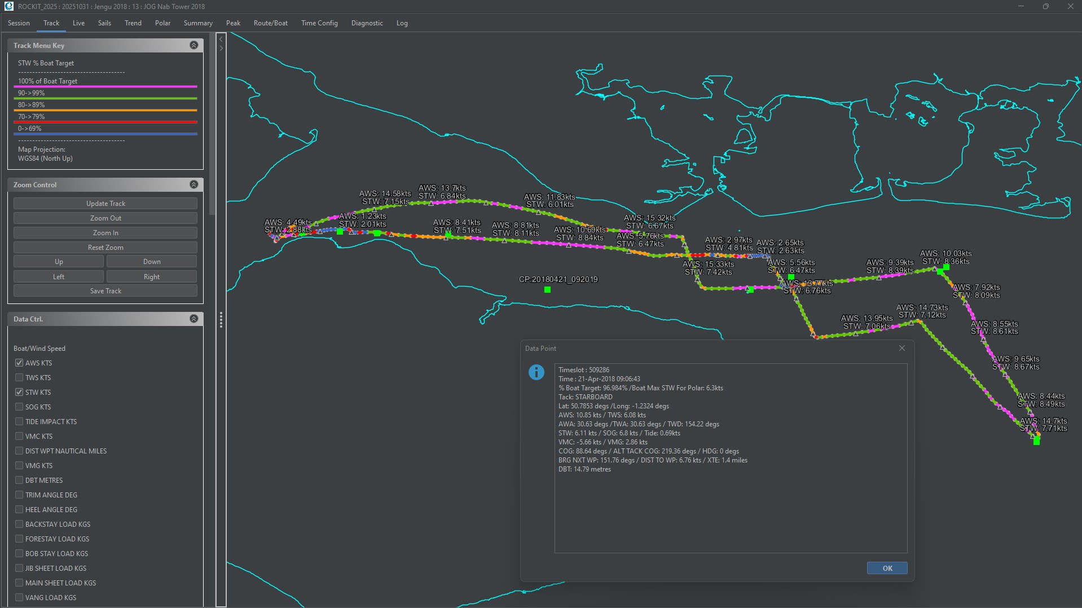Screen dimensions: 1082x608
Task: Enable the HEEL ANGLE DEG checkbox
Action: coord(19,509)
